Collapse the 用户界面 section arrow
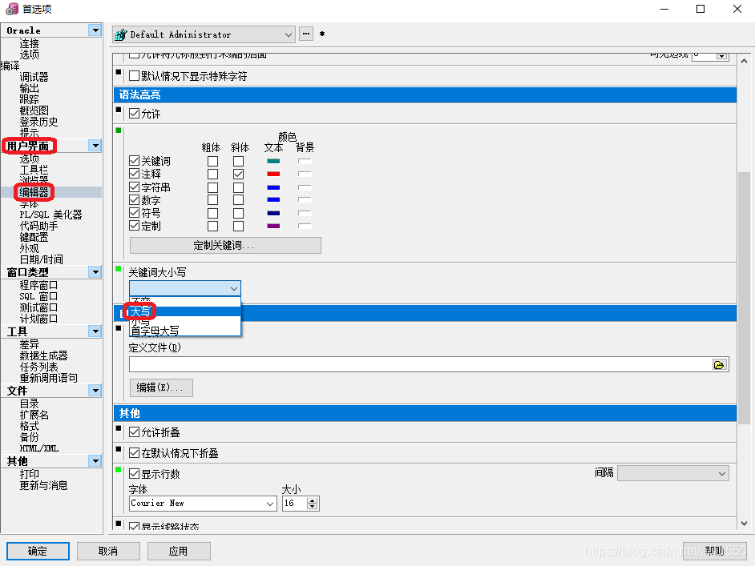The height and width of the screenshot is (566, 755). pyautogui.click(x=95, y=146)
